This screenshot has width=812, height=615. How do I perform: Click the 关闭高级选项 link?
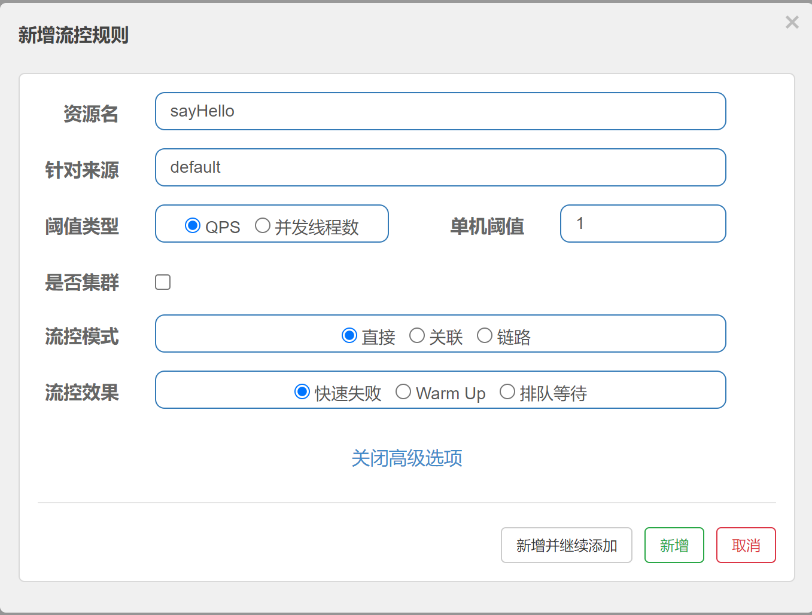406,458
